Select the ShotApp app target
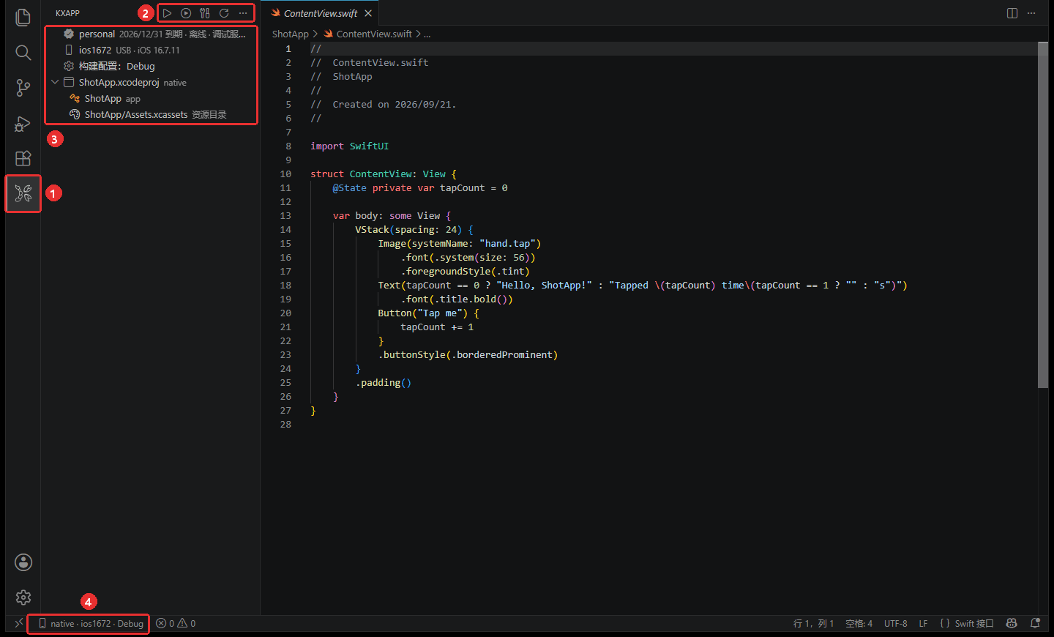The width and height of the screenshot is (1054, 637). click(x=150, y=99)
